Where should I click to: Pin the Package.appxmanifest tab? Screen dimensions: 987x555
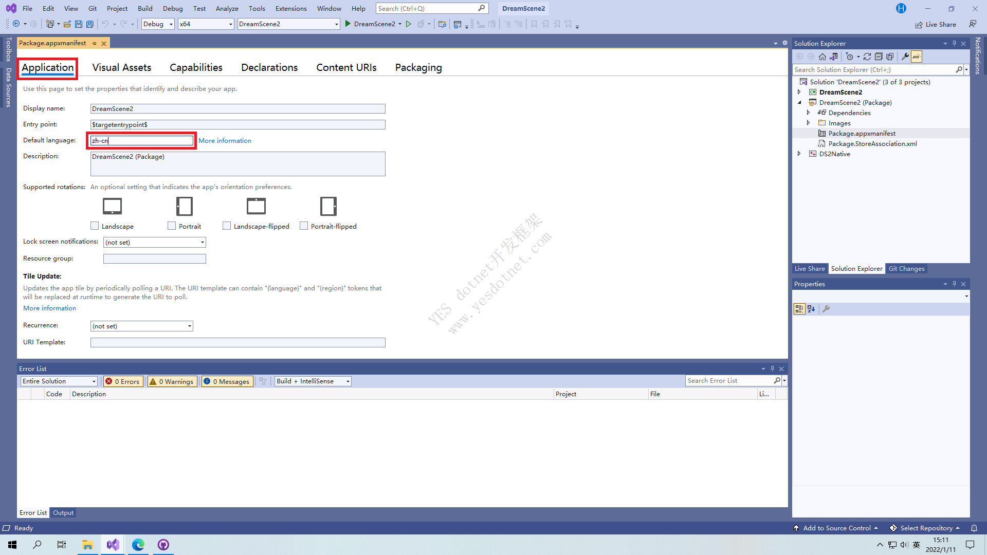click(95, 44)
